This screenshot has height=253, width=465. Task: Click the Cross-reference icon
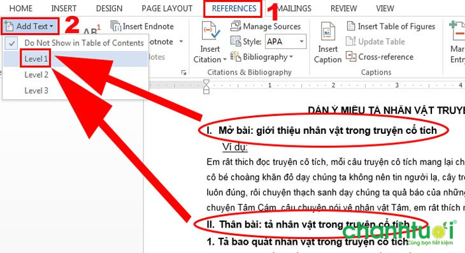click(351, 56)
